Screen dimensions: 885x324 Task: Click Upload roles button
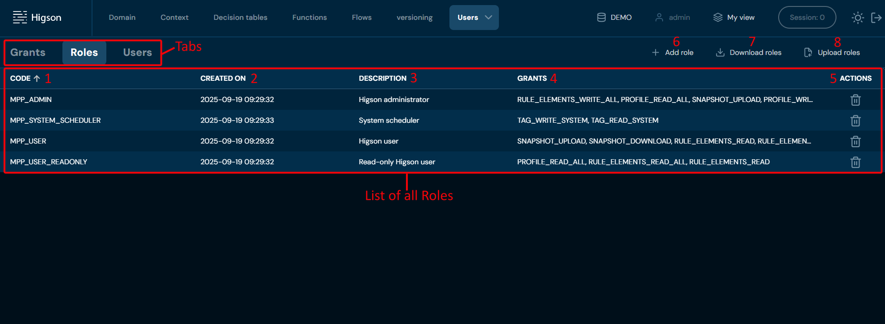(x=832, y=53)
